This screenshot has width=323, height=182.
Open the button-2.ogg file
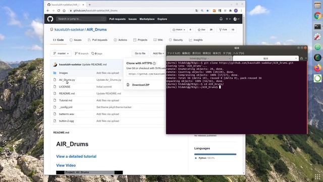click(x=66, y=121)
